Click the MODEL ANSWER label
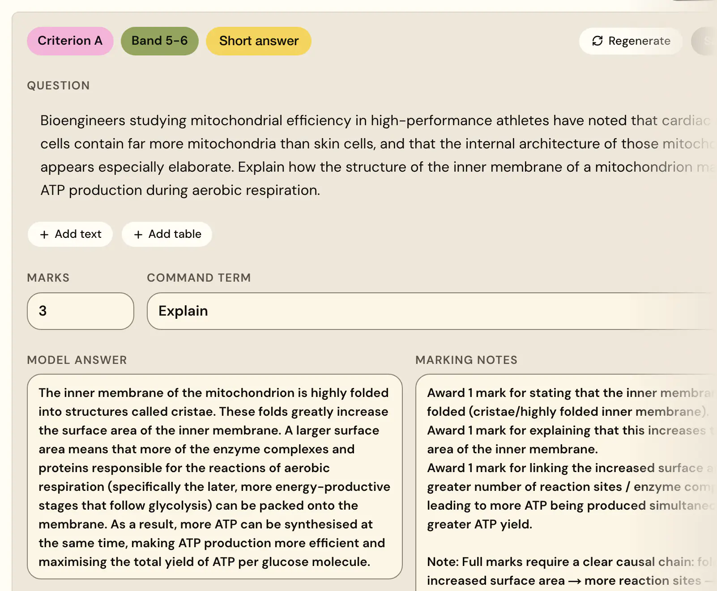The width and height of the screenshot is (717, 591). (77, 360)
